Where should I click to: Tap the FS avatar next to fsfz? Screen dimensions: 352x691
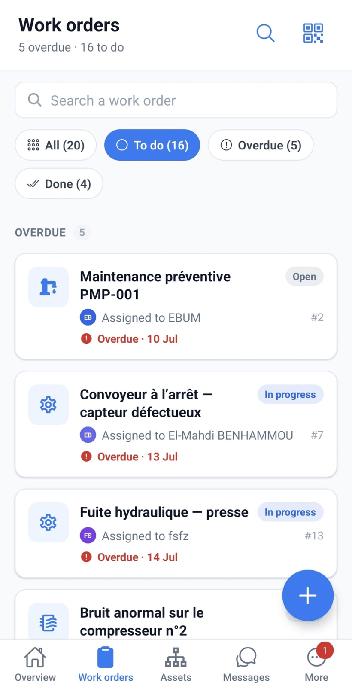pos(88,536)
